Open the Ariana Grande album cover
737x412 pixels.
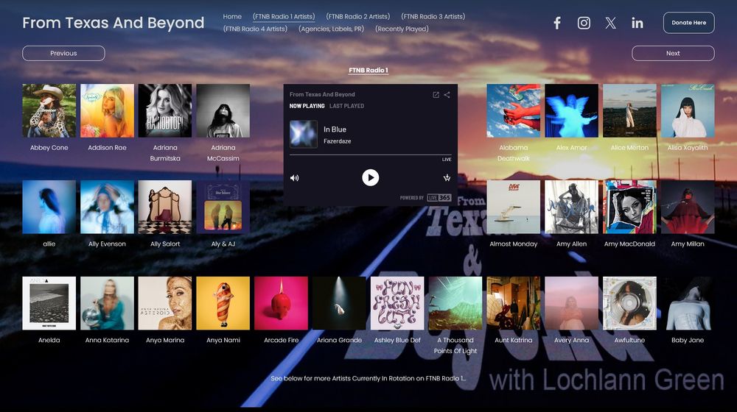pos(339,303)
